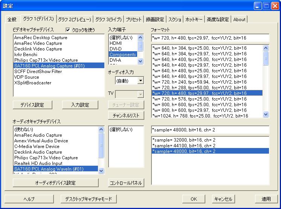
Task: Select DVI-A input terminal
Action: point(123,60)
